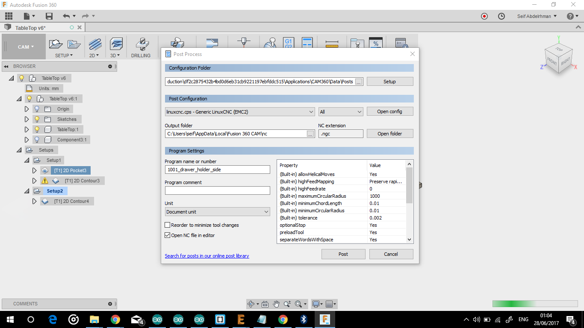Toggle TableTop:1 visibility lightbulb
Viewport: 584px width, 328px height.
click(x=37, y=129)
